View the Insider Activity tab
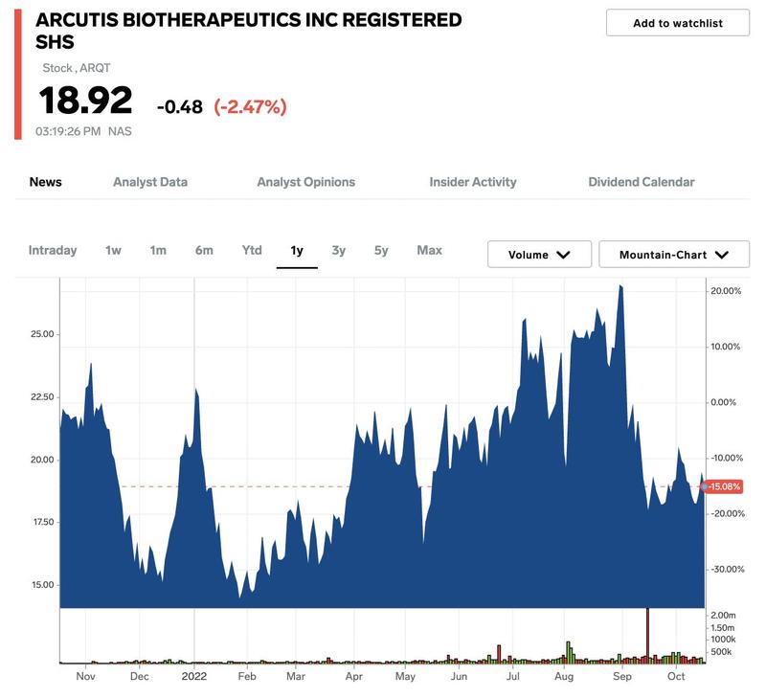 473,182
